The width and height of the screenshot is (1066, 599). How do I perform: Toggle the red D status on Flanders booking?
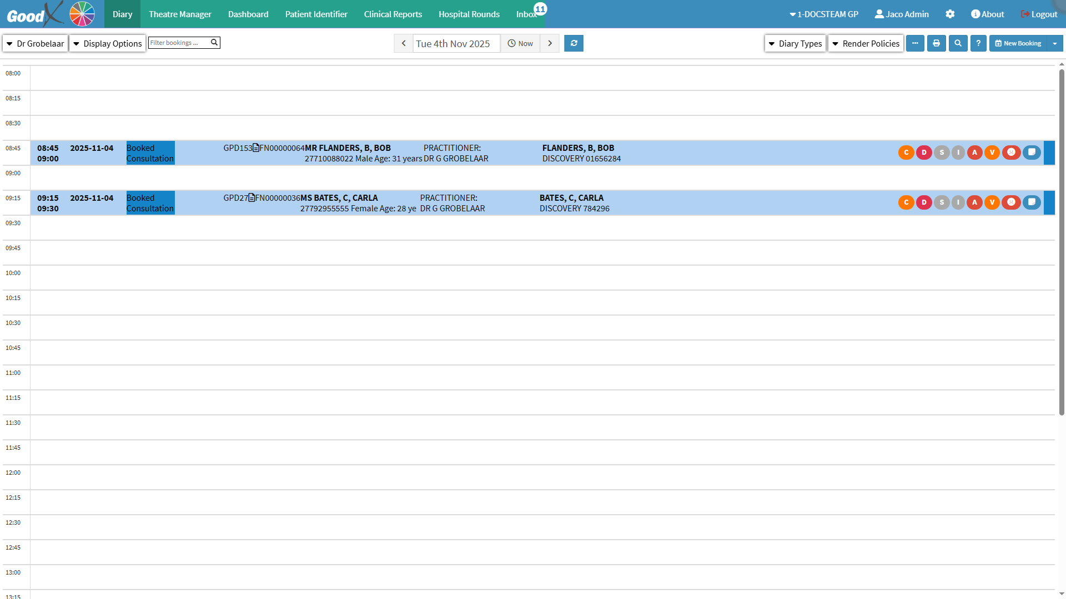click(924, 153)
